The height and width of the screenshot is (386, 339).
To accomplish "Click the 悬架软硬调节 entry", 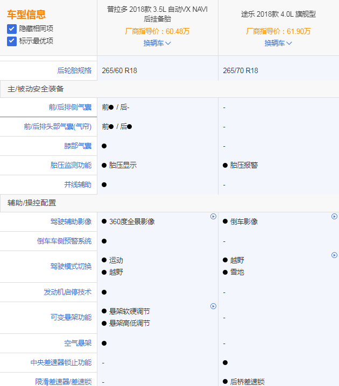I will point(129,311).
